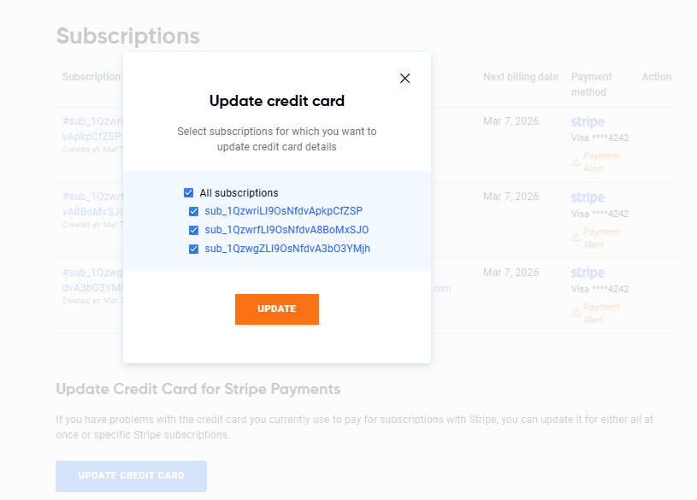697x500 pixels.
Task: Click the Action column header
Action: (656, 77)
